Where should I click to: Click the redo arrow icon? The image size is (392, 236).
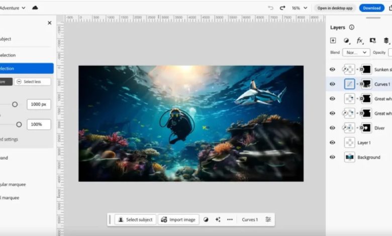pyautogui.click(x=282, y=8)
